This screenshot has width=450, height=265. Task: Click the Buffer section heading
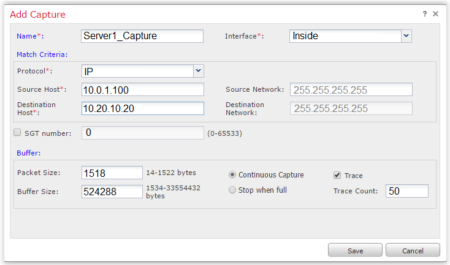coord(28,153)
